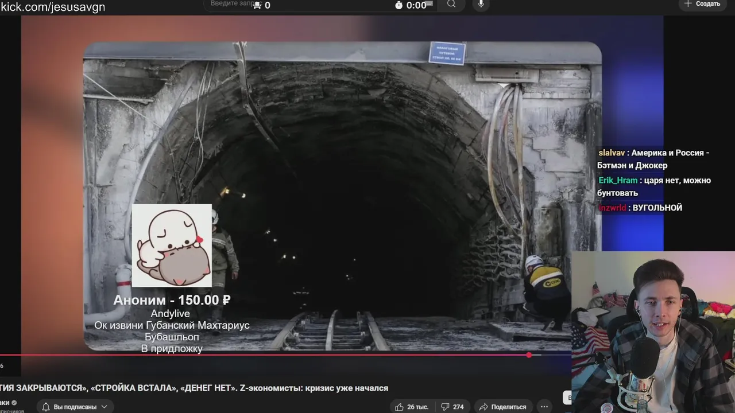Like the video (26 тыс.)
Viewport: 735px width, 413px height.
[x=412, y=407]
